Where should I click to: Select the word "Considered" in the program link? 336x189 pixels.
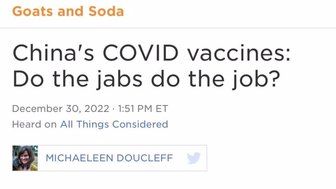[x=140, y=124]
